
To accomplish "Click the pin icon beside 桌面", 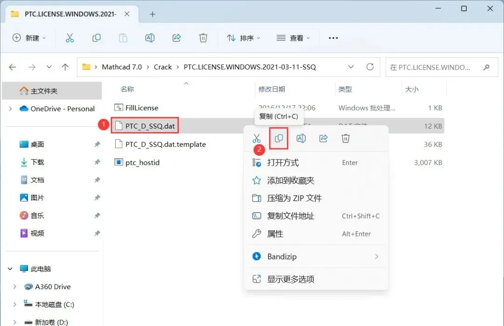I will [x=97, y=145].
